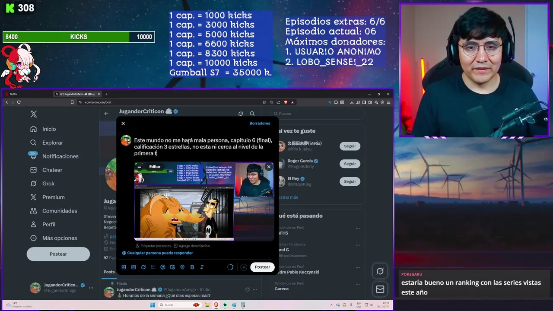Open the GIF picker in compose toolbar
Screen dimensions: 553x311
point(133,267)
